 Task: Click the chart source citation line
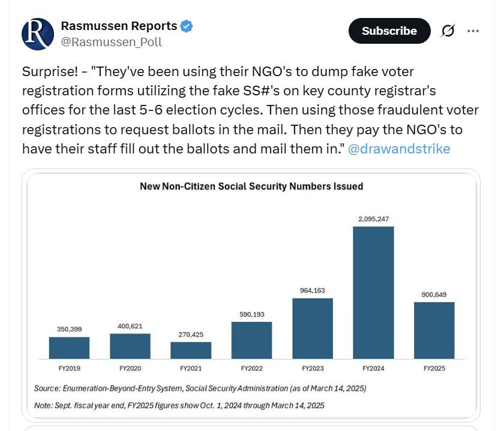click(200, 388)
